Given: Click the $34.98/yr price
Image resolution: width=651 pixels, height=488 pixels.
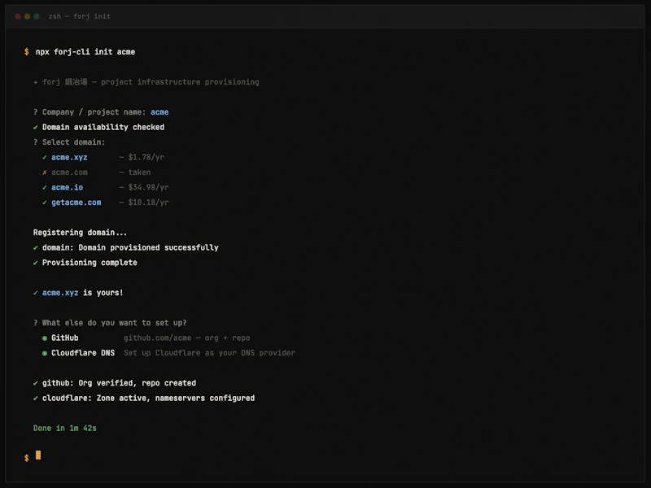Looking at the screenshot, I should [148, 188].
